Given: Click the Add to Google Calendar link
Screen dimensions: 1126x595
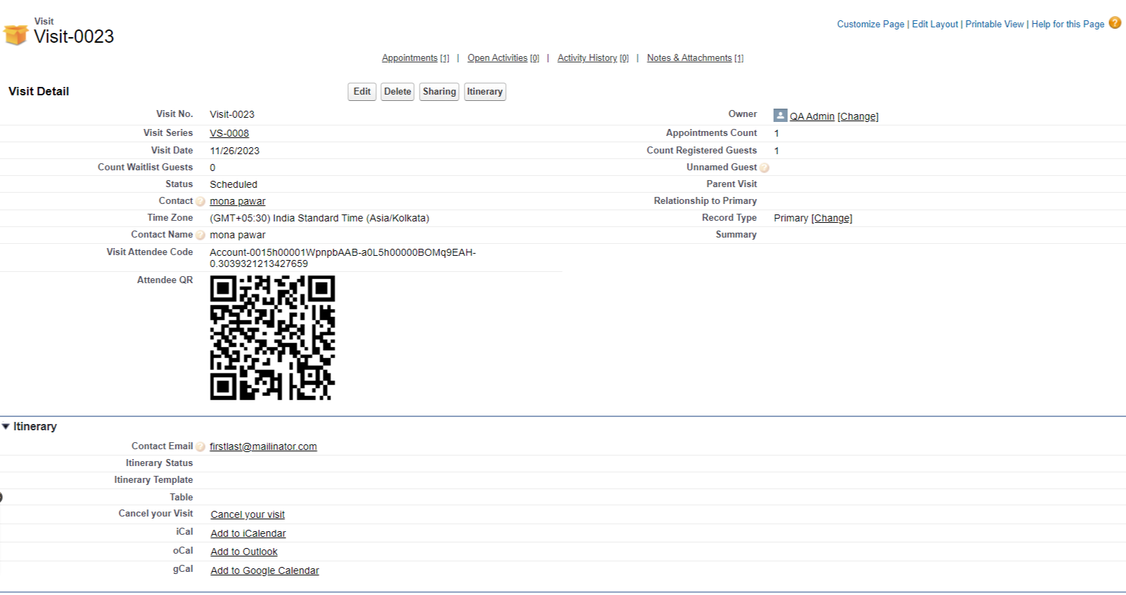Looking at the screenshot, I should coord(264,570).
